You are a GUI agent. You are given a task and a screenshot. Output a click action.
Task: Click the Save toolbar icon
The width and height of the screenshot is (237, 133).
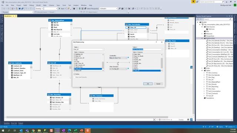pyautogui.click(x=20, y=8)
